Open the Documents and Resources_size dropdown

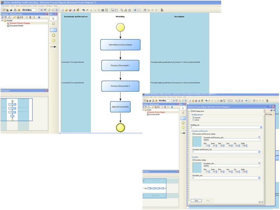[x=259, y=152]
